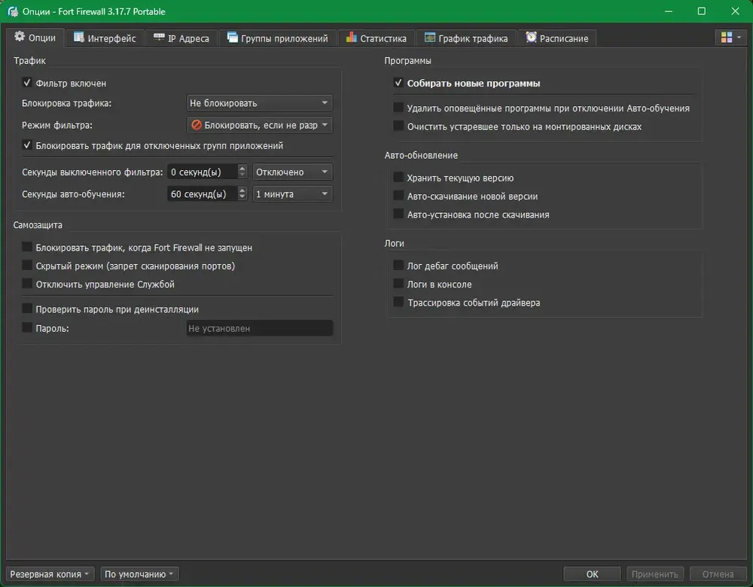Maximize the Fort Firewall window
Viewport: 753px width, 587px height.
702,11
